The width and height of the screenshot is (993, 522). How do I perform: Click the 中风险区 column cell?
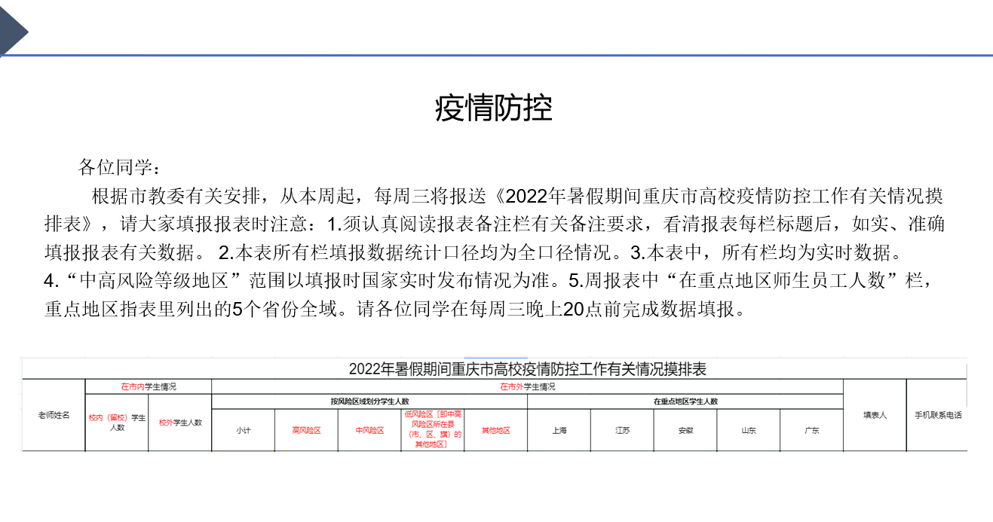369,430
